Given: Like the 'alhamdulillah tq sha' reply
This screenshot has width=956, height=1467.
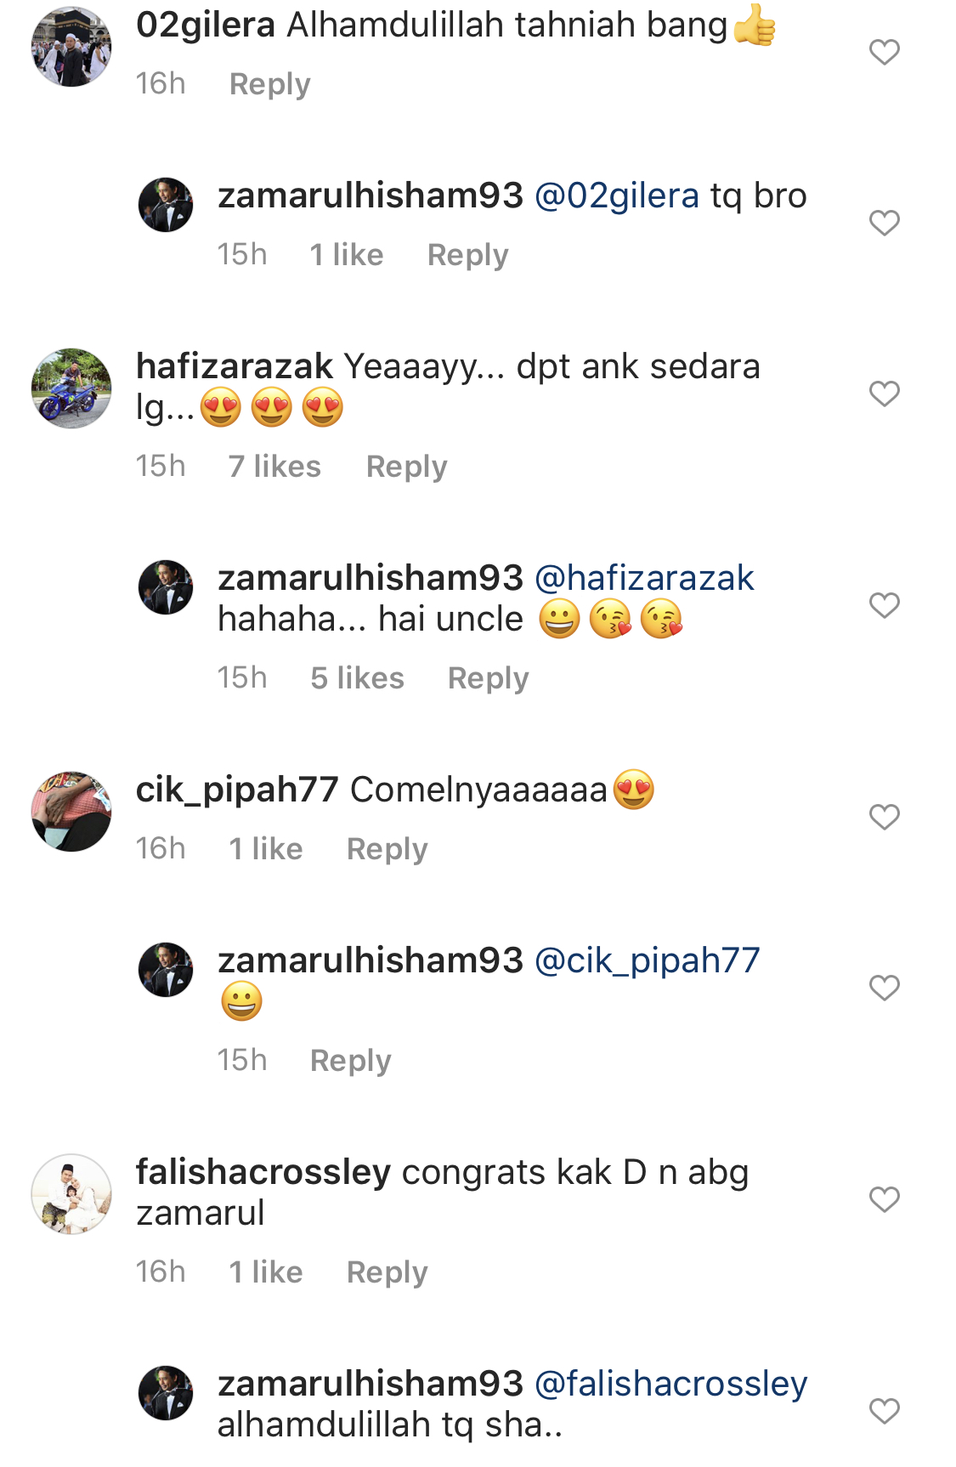Looking at the screenshot, I should 884,1412.
